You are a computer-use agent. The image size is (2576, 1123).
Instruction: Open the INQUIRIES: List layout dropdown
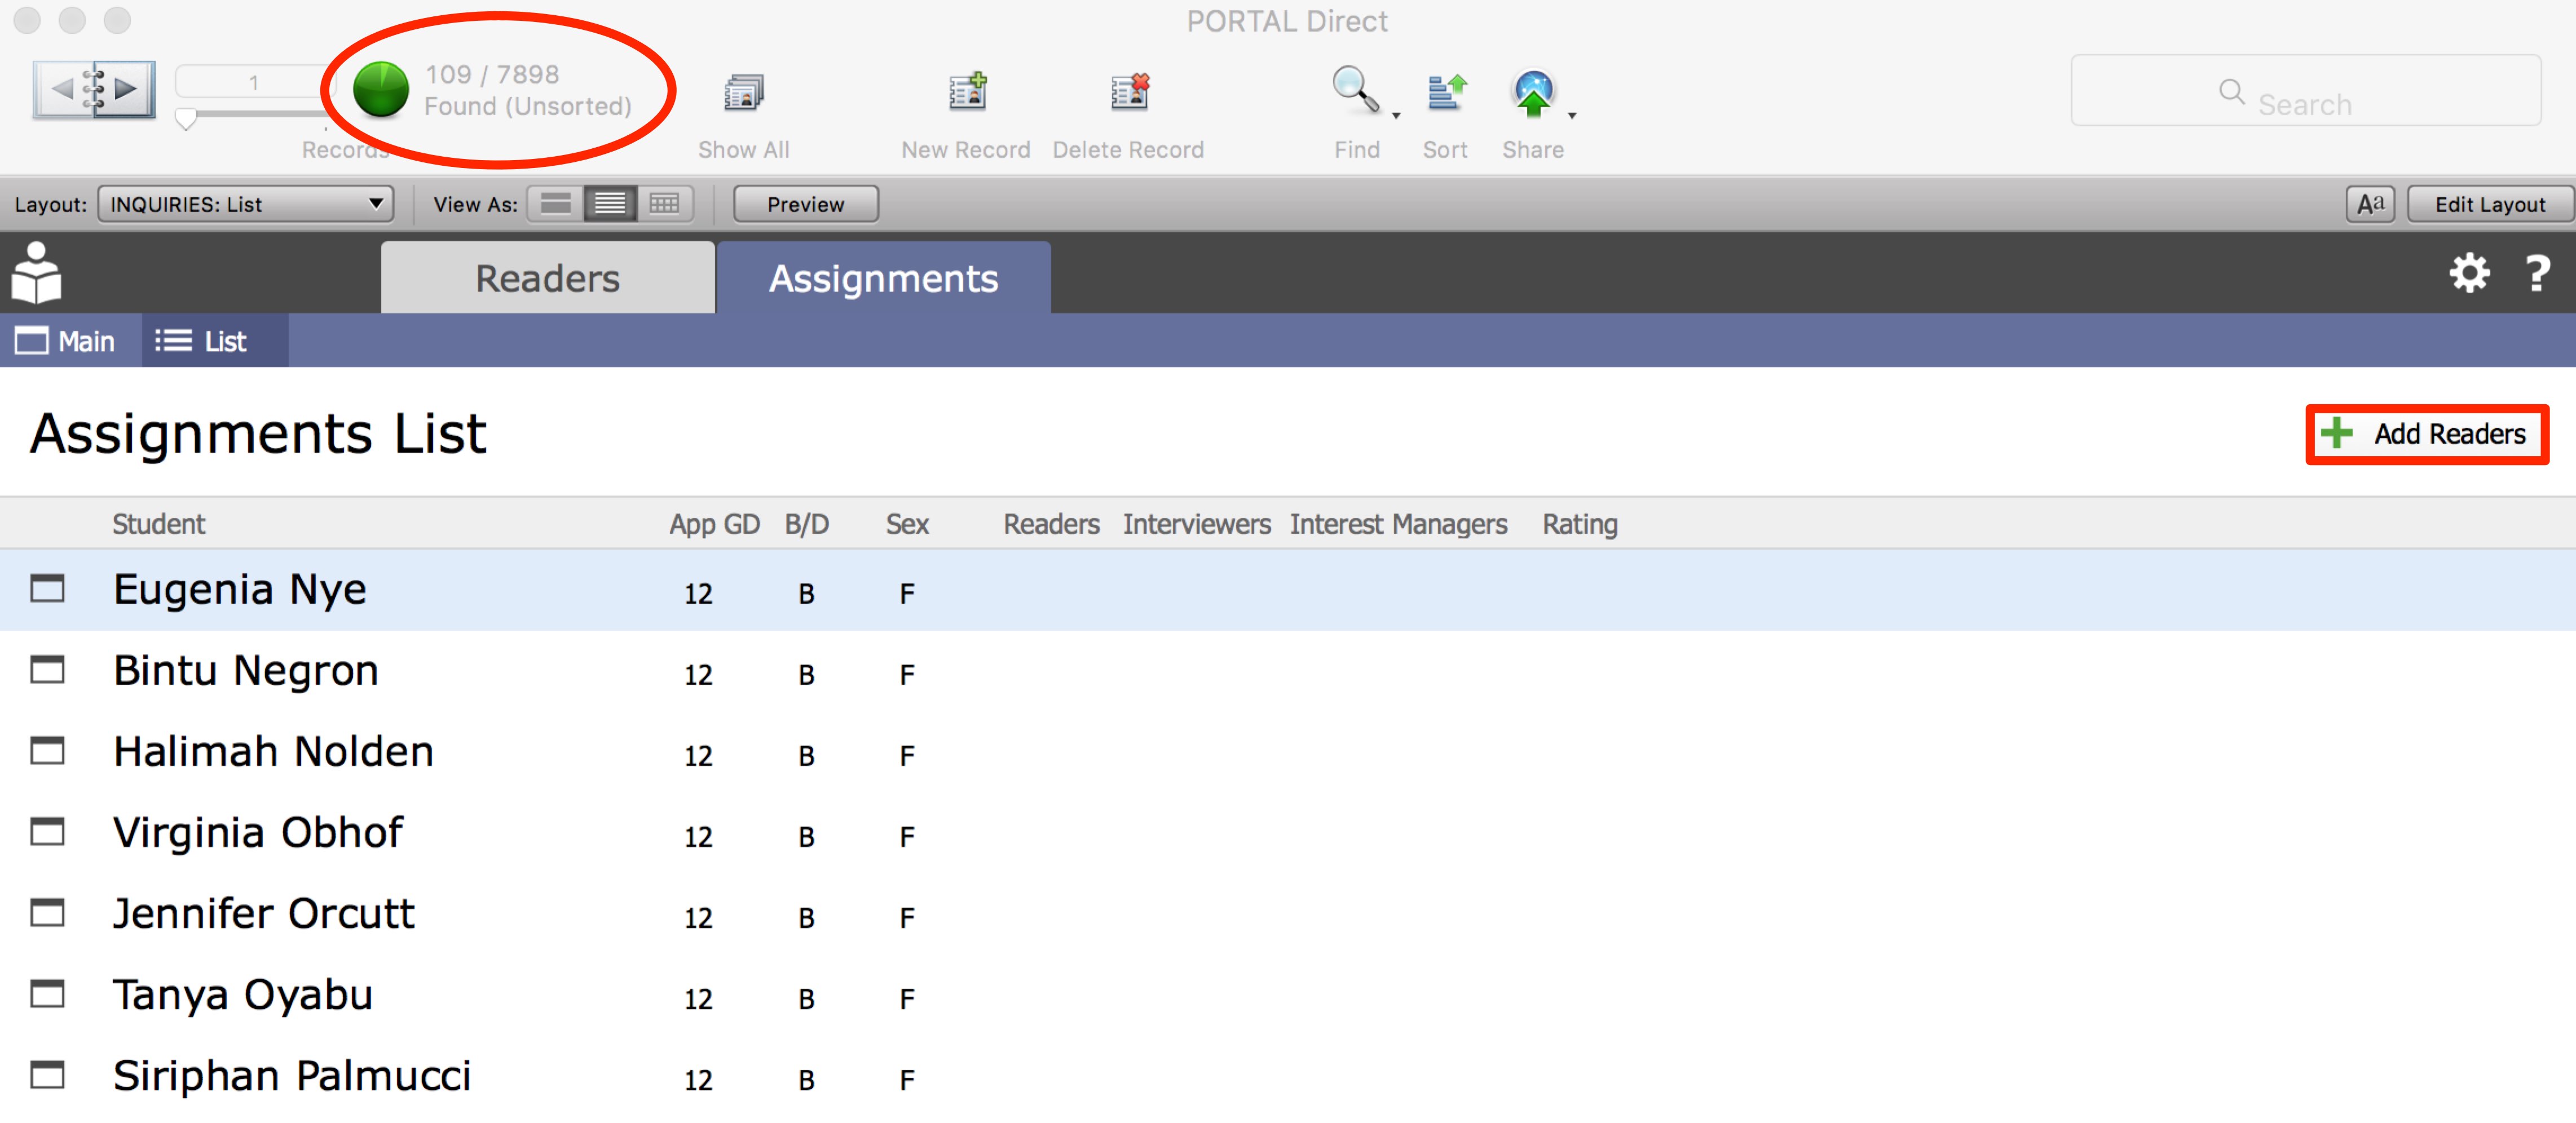246,204
